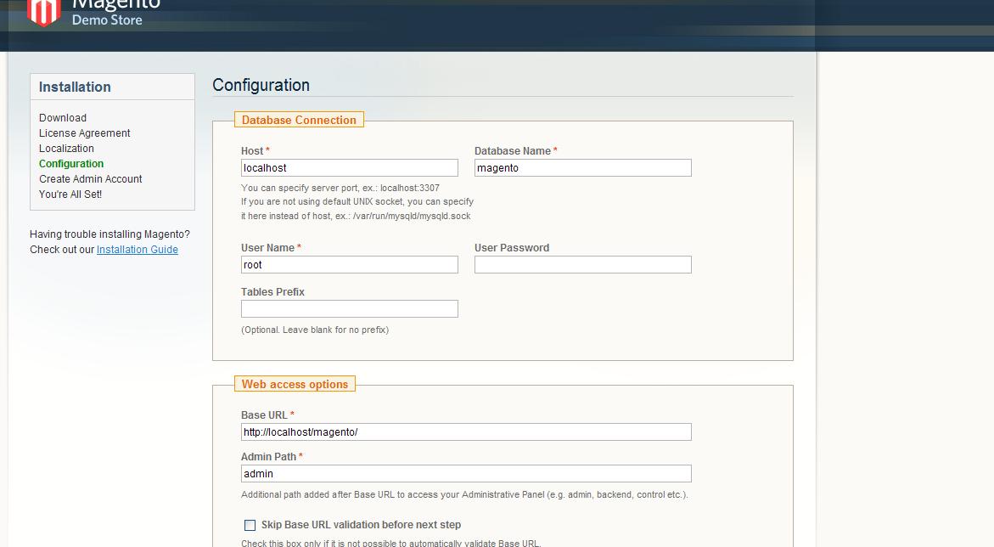Click the Magento logo icon
The width and height of the screenshot is (994, 547).
tap(43, 12)
